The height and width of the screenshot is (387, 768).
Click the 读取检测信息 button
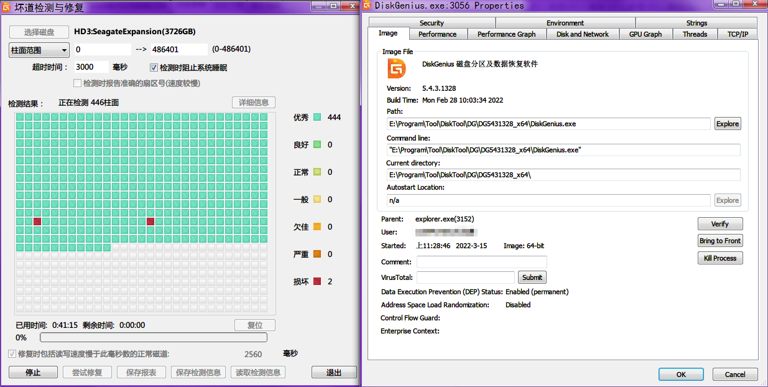click(x=258, y=373)
